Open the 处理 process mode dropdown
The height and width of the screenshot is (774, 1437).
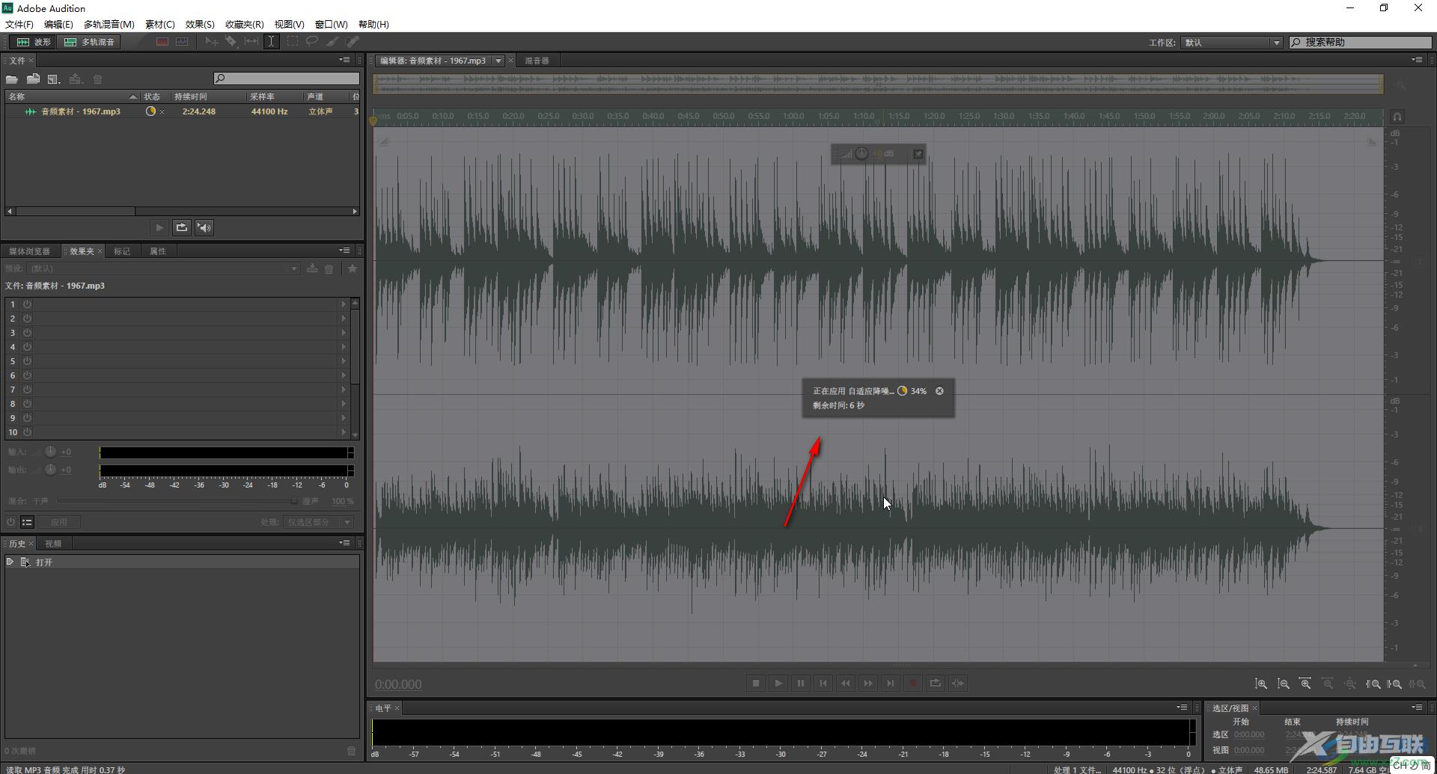pyautogui.click(x=317, y=522)
